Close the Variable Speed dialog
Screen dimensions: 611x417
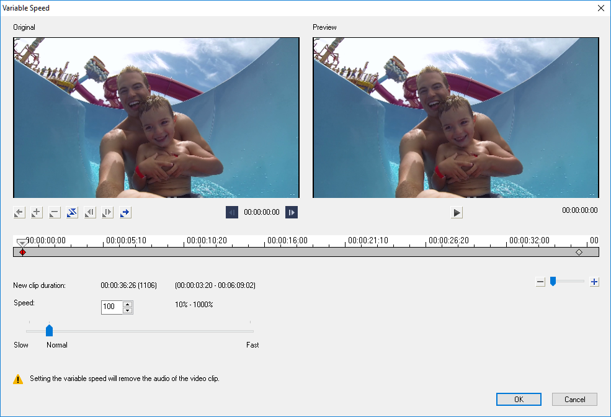[x=601, y=8]
